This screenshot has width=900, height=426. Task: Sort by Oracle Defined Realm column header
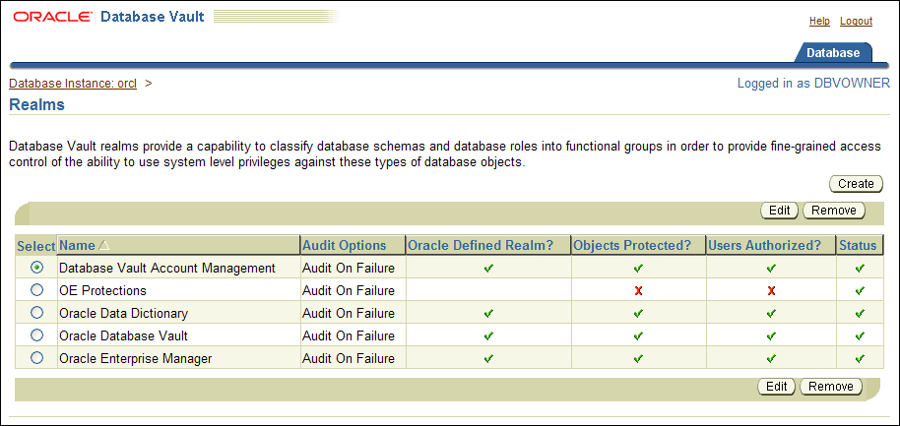(x=486, y=245)
